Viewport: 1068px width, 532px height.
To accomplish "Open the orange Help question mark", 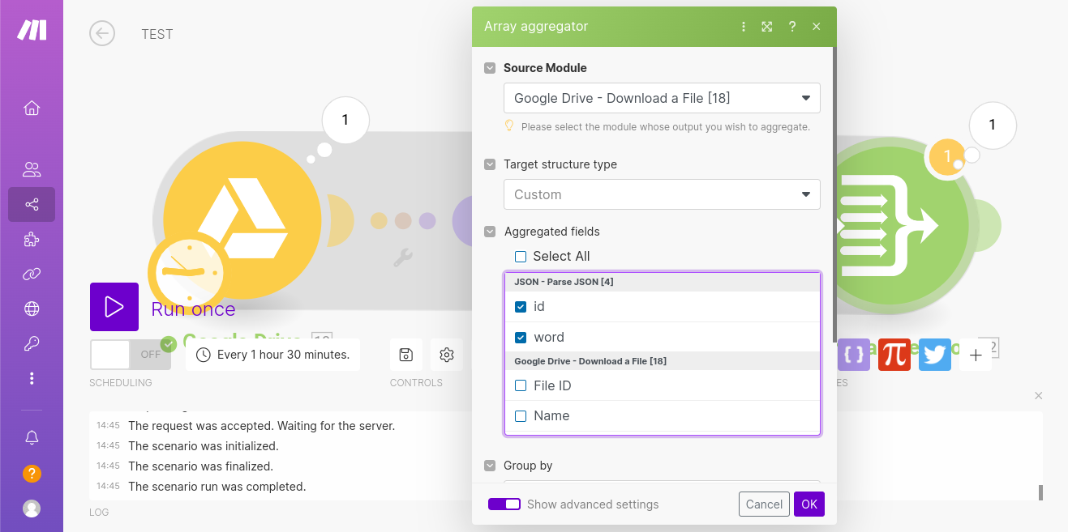I will click(x=32, y=474).
